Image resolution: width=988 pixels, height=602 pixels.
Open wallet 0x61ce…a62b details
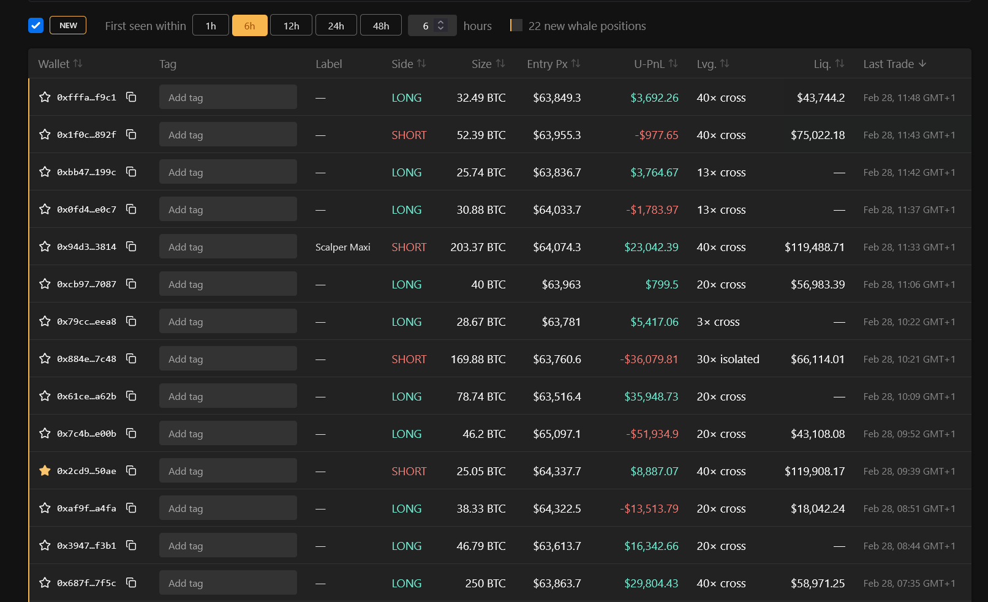point(86,396)
